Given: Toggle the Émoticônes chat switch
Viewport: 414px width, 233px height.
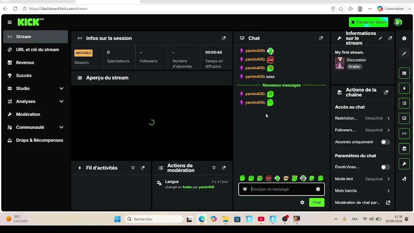Looking at the screenshot, I should click(x=385, y=167).
